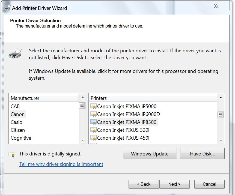Click the wizard title bar printer icon
Viewport: 235px width, 195px height.
[7, 8]
